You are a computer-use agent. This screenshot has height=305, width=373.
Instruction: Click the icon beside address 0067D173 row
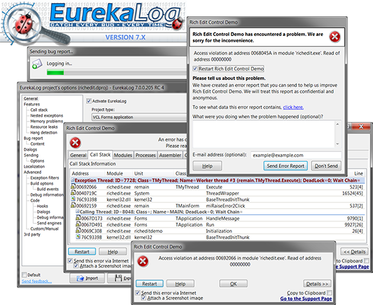click(78, 218)
